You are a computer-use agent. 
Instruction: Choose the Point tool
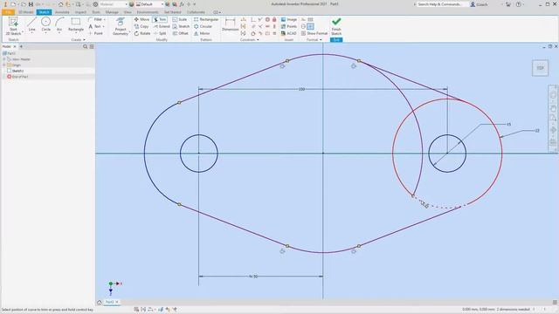(95, 33)
